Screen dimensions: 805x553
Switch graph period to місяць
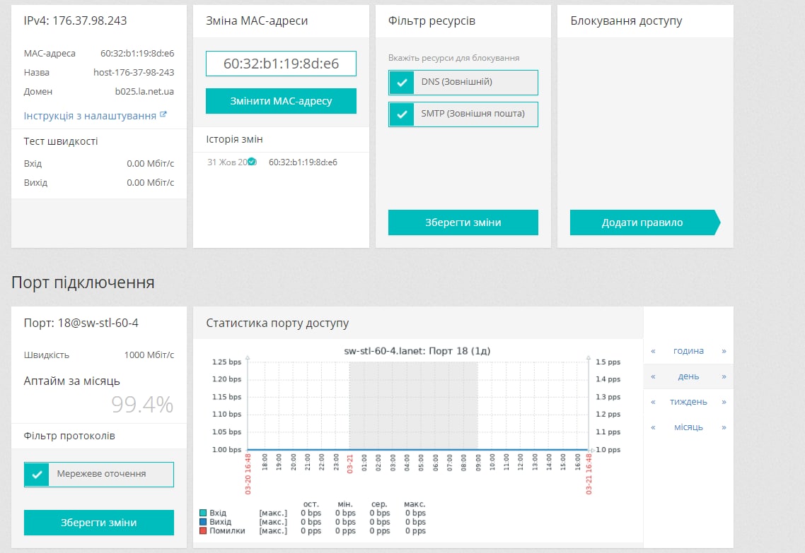(688, 427)
